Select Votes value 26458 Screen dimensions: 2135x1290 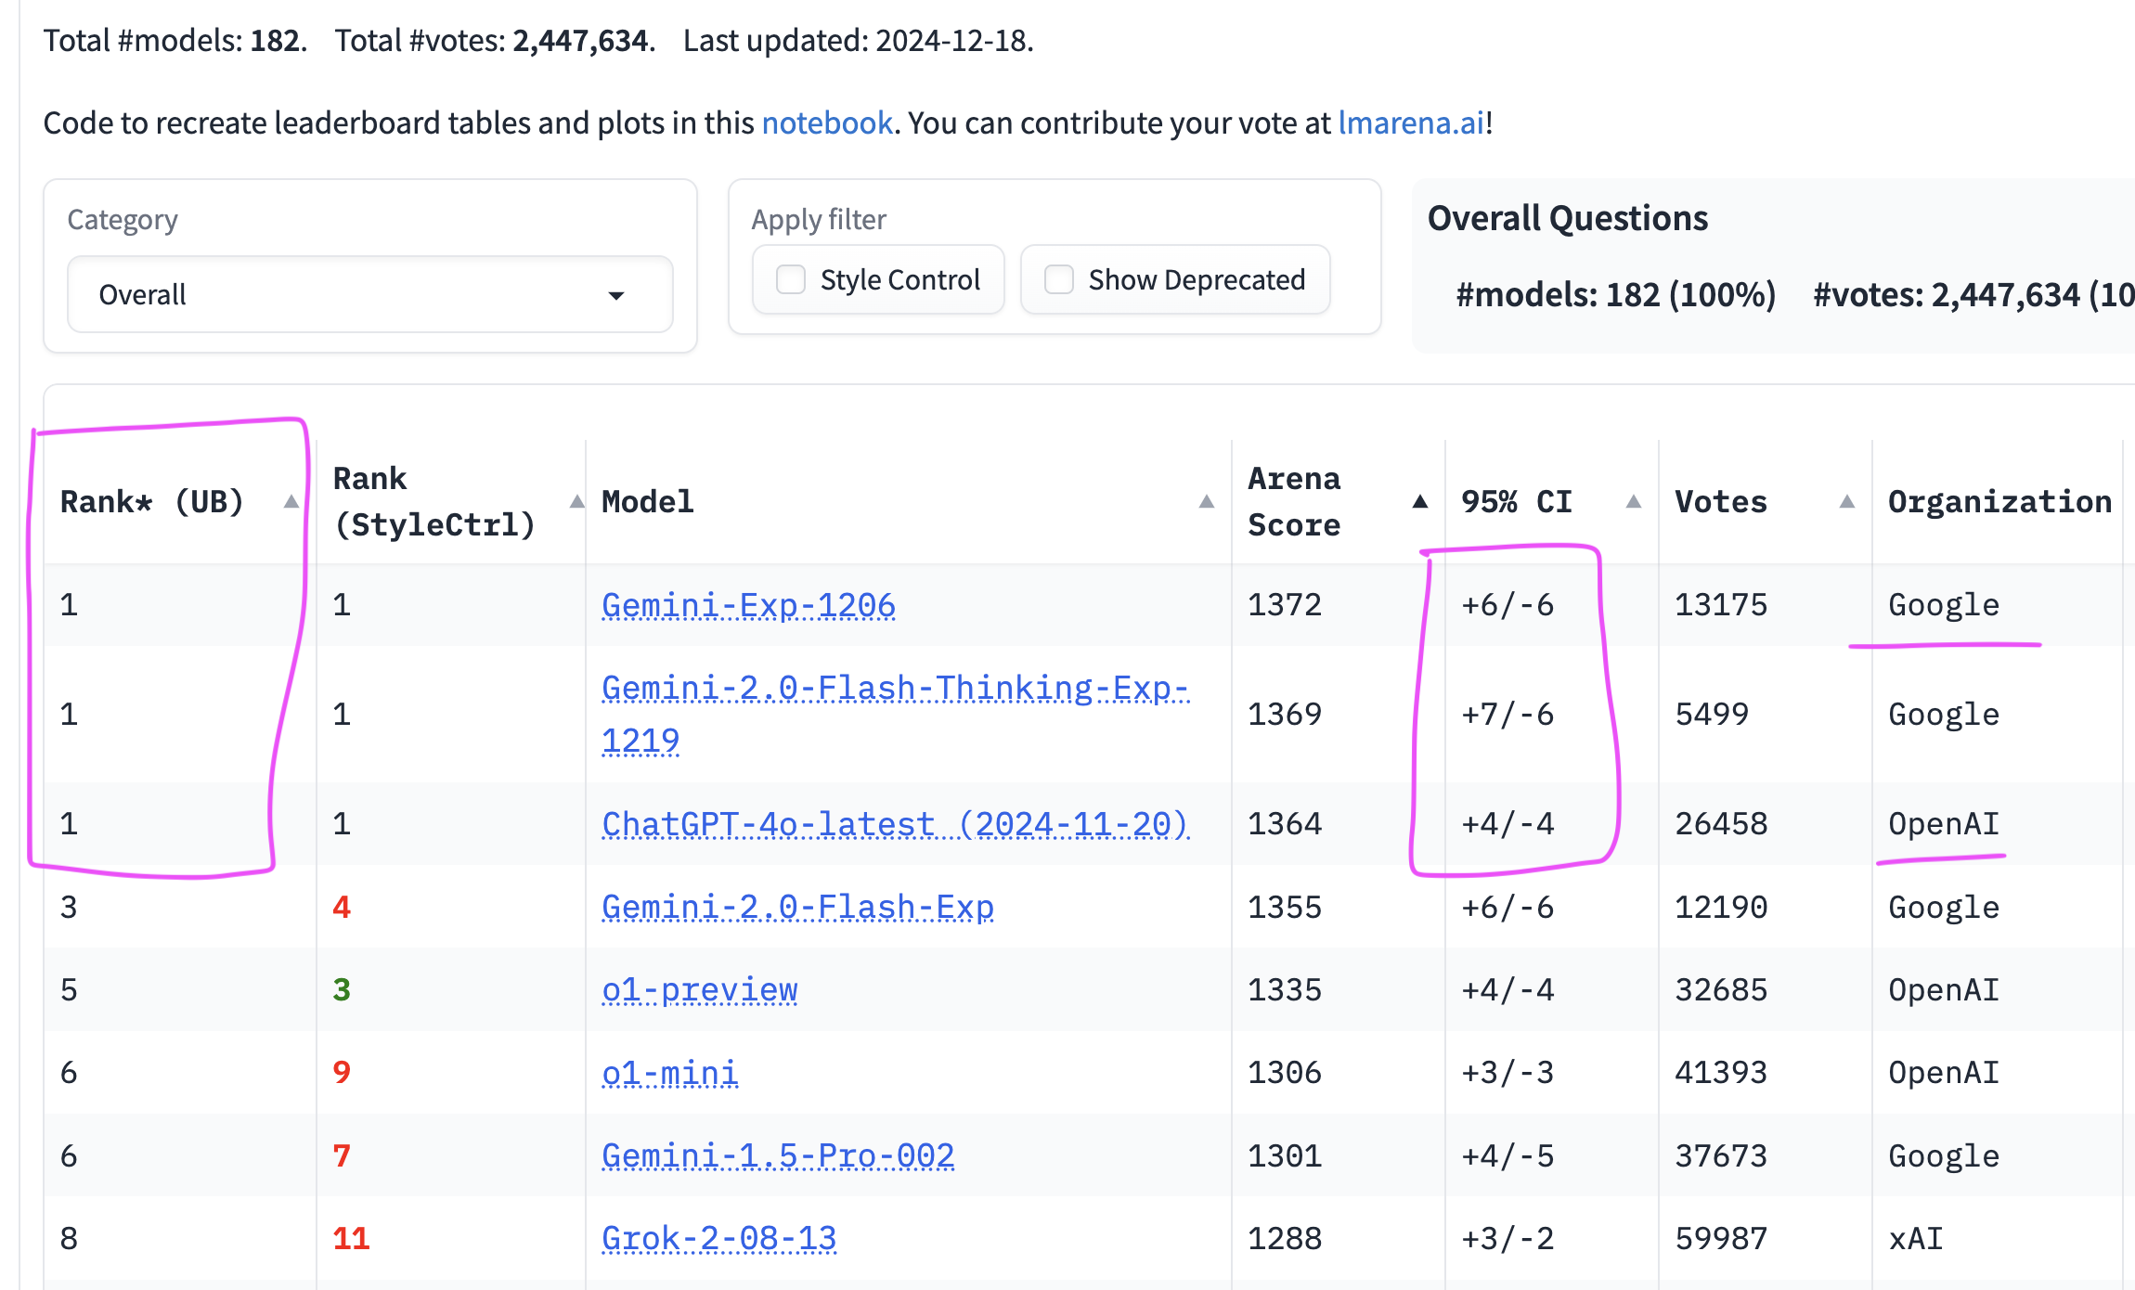(x=1721, y=823)
